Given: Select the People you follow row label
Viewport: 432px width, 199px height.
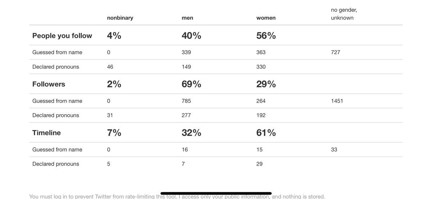Looking at the screenshot, I should (x=62, y=36).
